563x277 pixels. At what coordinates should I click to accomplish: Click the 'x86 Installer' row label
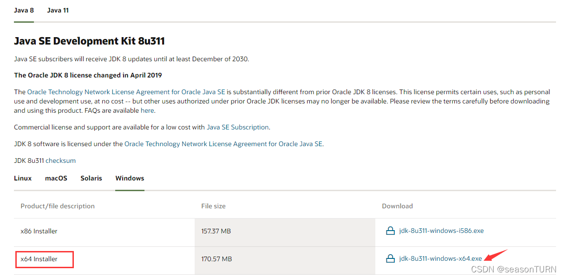[39, 231]
